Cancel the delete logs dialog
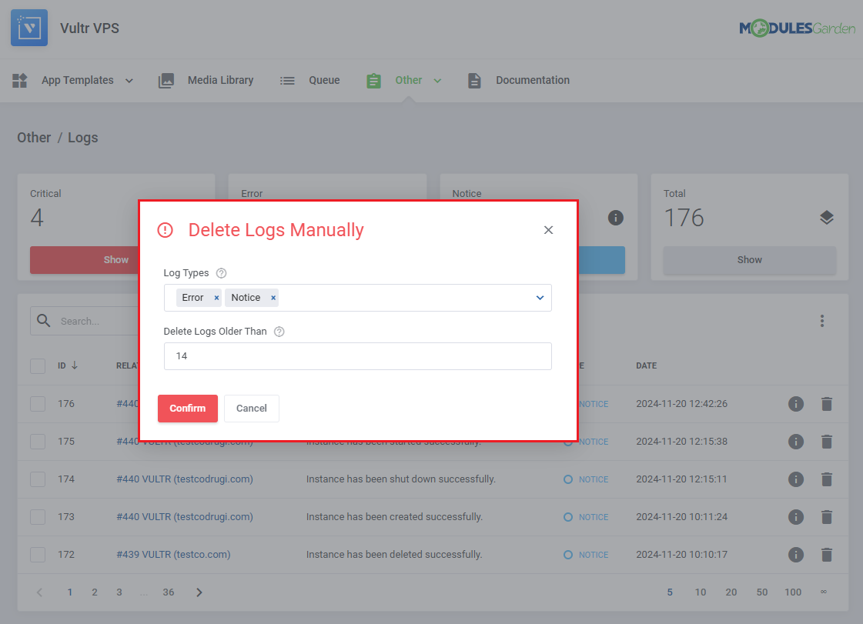The image size is (863, 624). coord(252,409)
